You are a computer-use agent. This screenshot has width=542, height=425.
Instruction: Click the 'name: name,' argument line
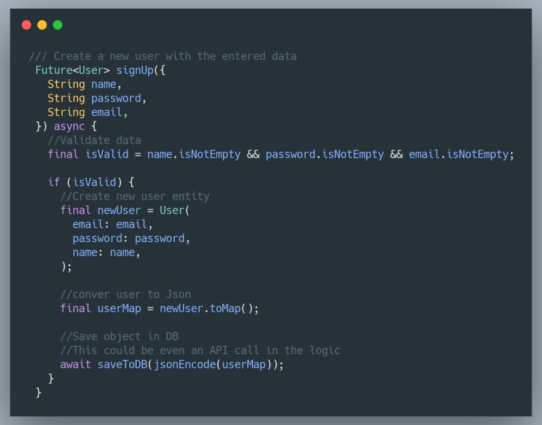[x=106, y=253]
